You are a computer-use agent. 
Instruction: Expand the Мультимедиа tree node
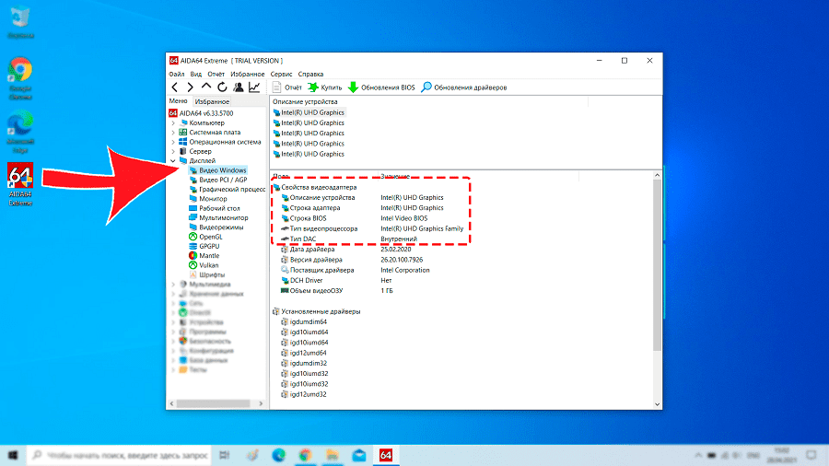pyautogui.click(x=173, y=285)
